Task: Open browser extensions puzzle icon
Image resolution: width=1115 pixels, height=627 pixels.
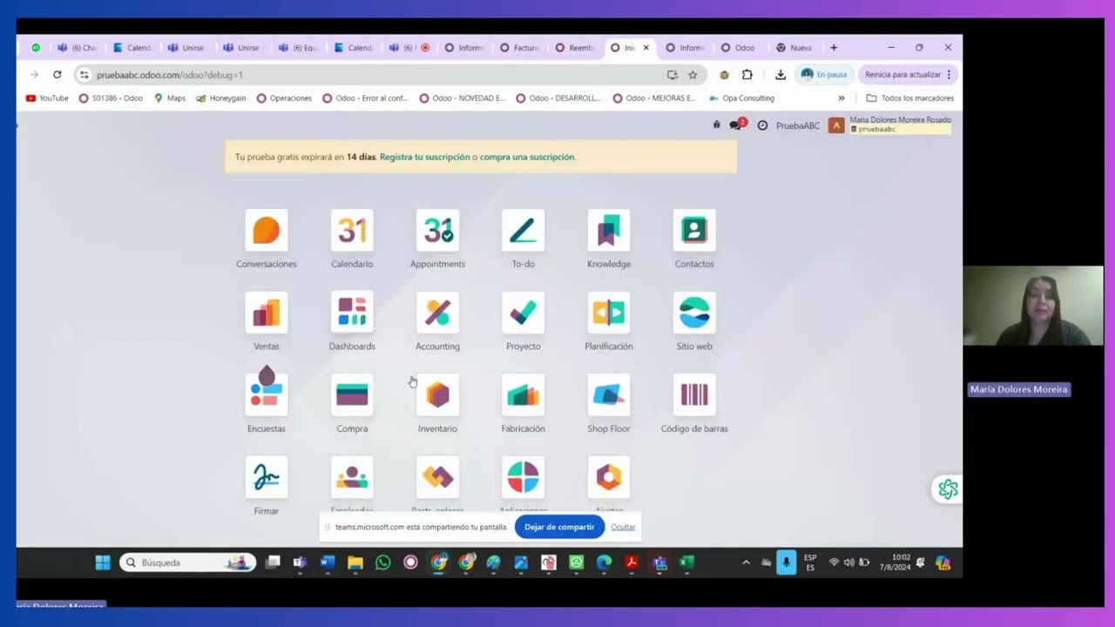Action: click(747, 75)
